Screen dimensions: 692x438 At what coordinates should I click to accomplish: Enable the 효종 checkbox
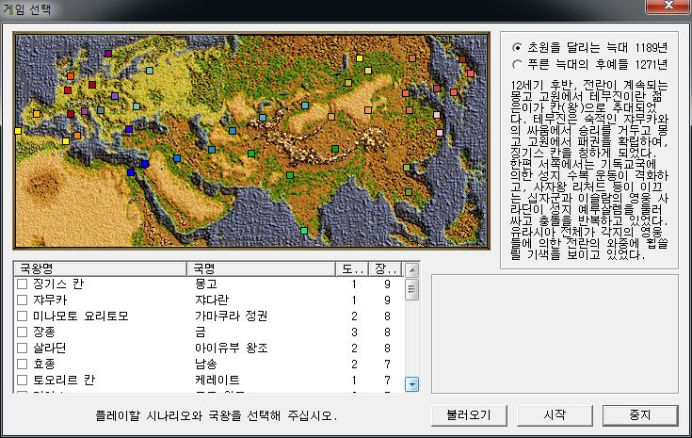tap(22, 364)
